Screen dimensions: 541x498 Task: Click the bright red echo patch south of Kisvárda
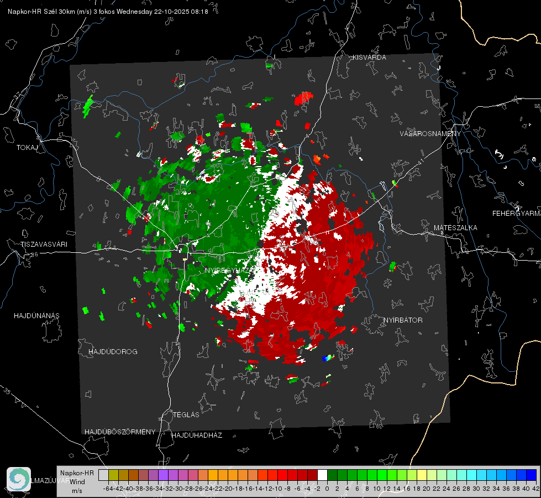(303, 98)
